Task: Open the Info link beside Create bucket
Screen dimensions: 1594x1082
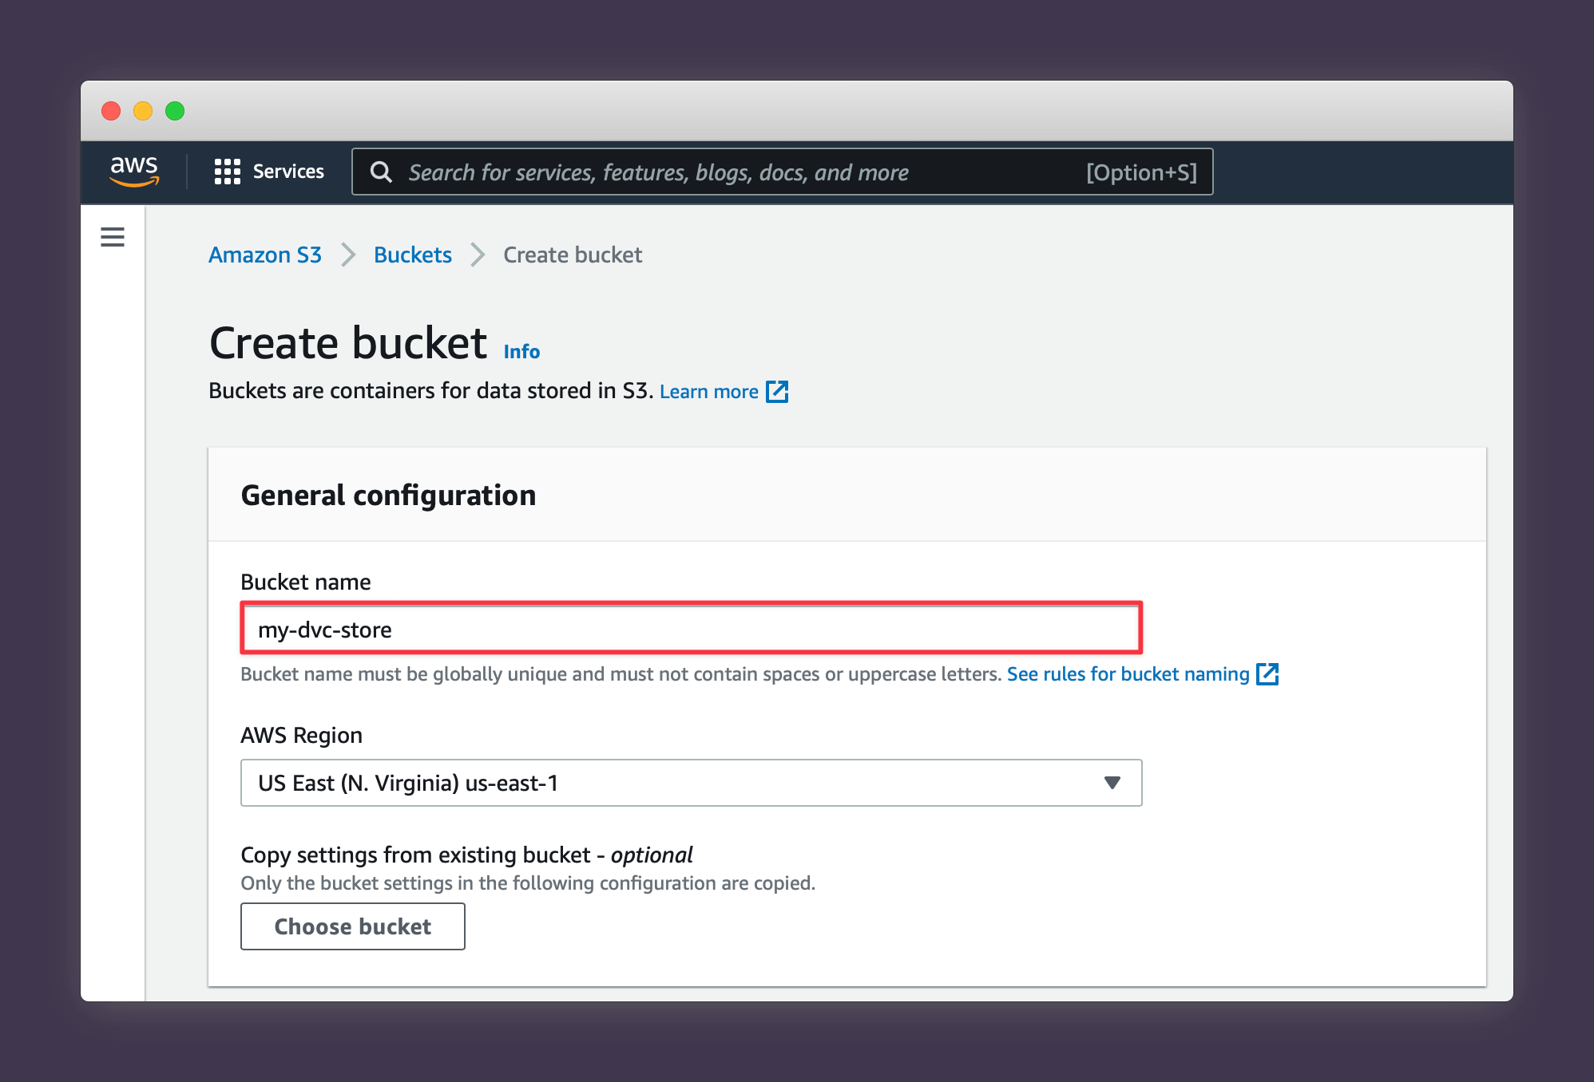Action: click(521, 352)
